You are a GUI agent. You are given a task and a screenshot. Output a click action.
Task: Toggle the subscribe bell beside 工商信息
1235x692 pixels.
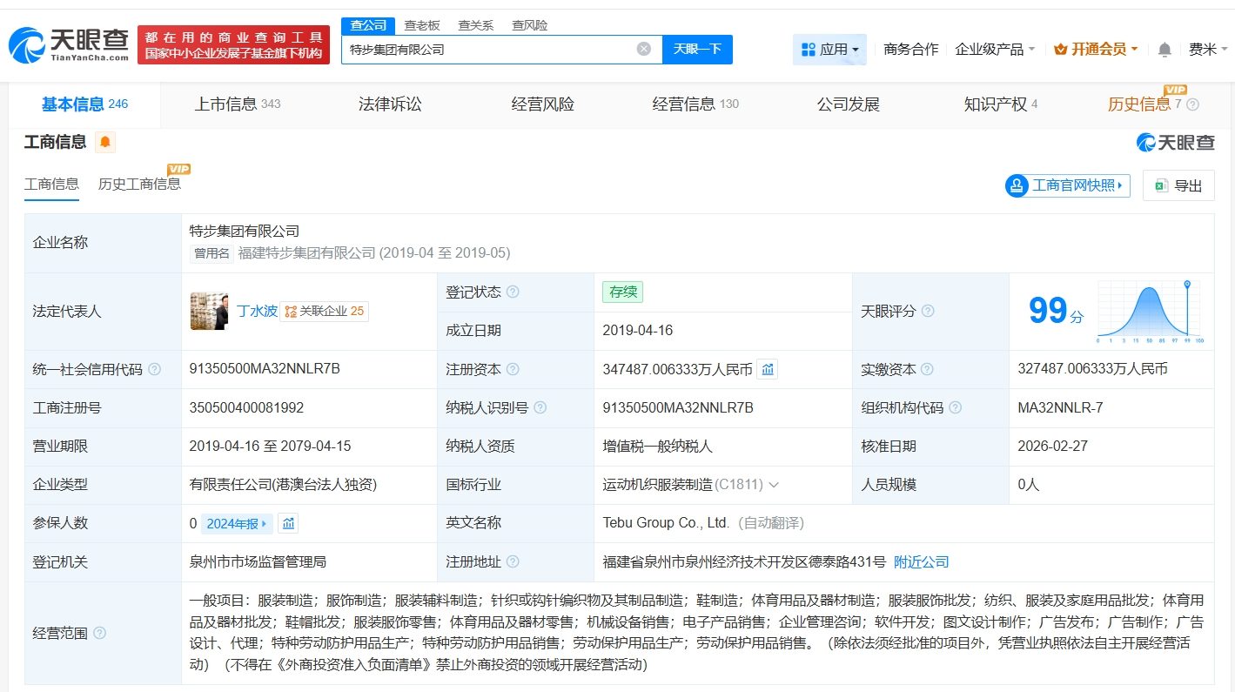[104, 141]
